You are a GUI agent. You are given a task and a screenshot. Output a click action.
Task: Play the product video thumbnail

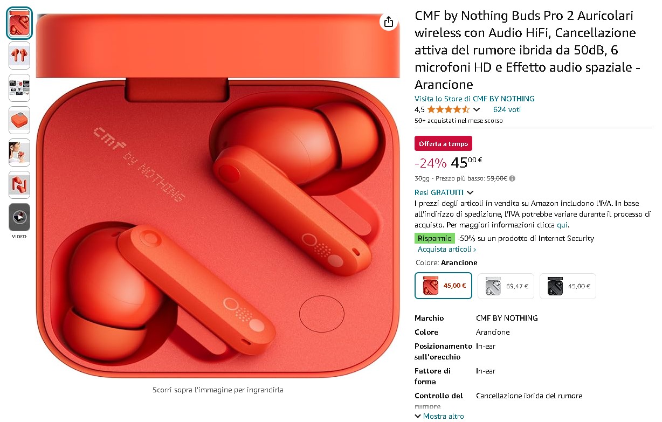19,217
